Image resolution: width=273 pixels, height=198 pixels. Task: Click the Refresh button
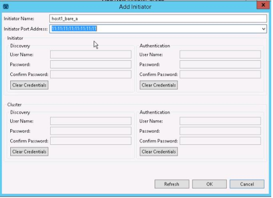pyautogui.click(x=172, y=184)
